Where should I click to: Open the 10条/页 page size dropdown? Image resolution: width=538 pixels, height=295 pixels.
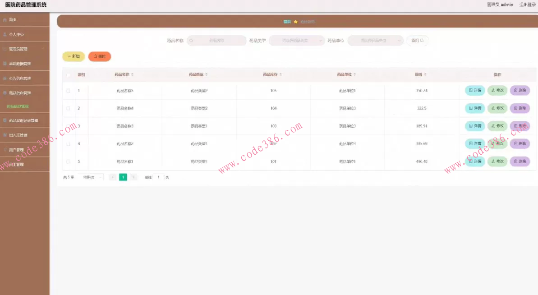click(91, 177)
